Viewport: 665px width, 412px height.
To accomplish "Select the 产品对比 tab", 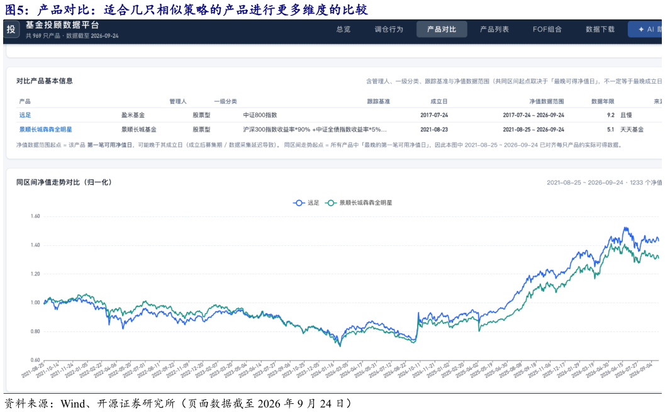I will click(442, 29).
